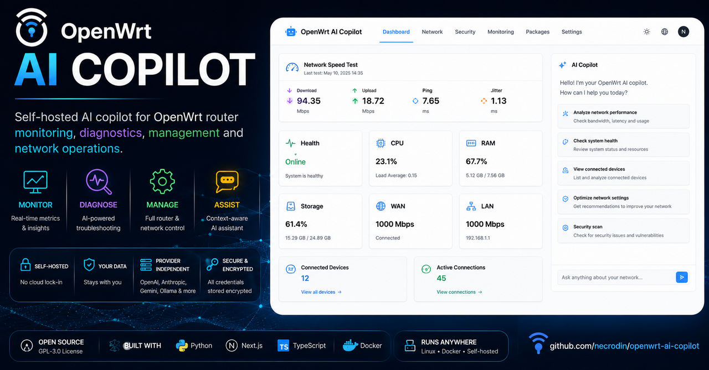
Task: Select Check system health suggestion
Action: point(623,145)
